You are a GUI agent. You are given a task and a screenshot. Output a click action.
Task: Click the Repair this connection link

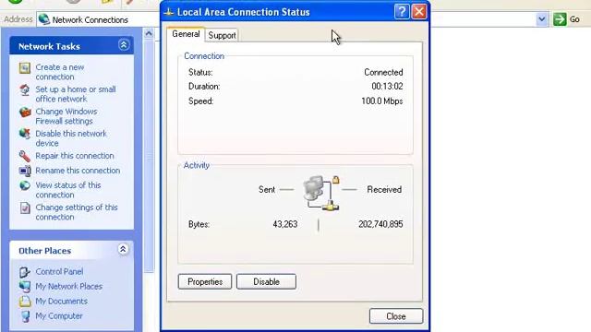75,156
